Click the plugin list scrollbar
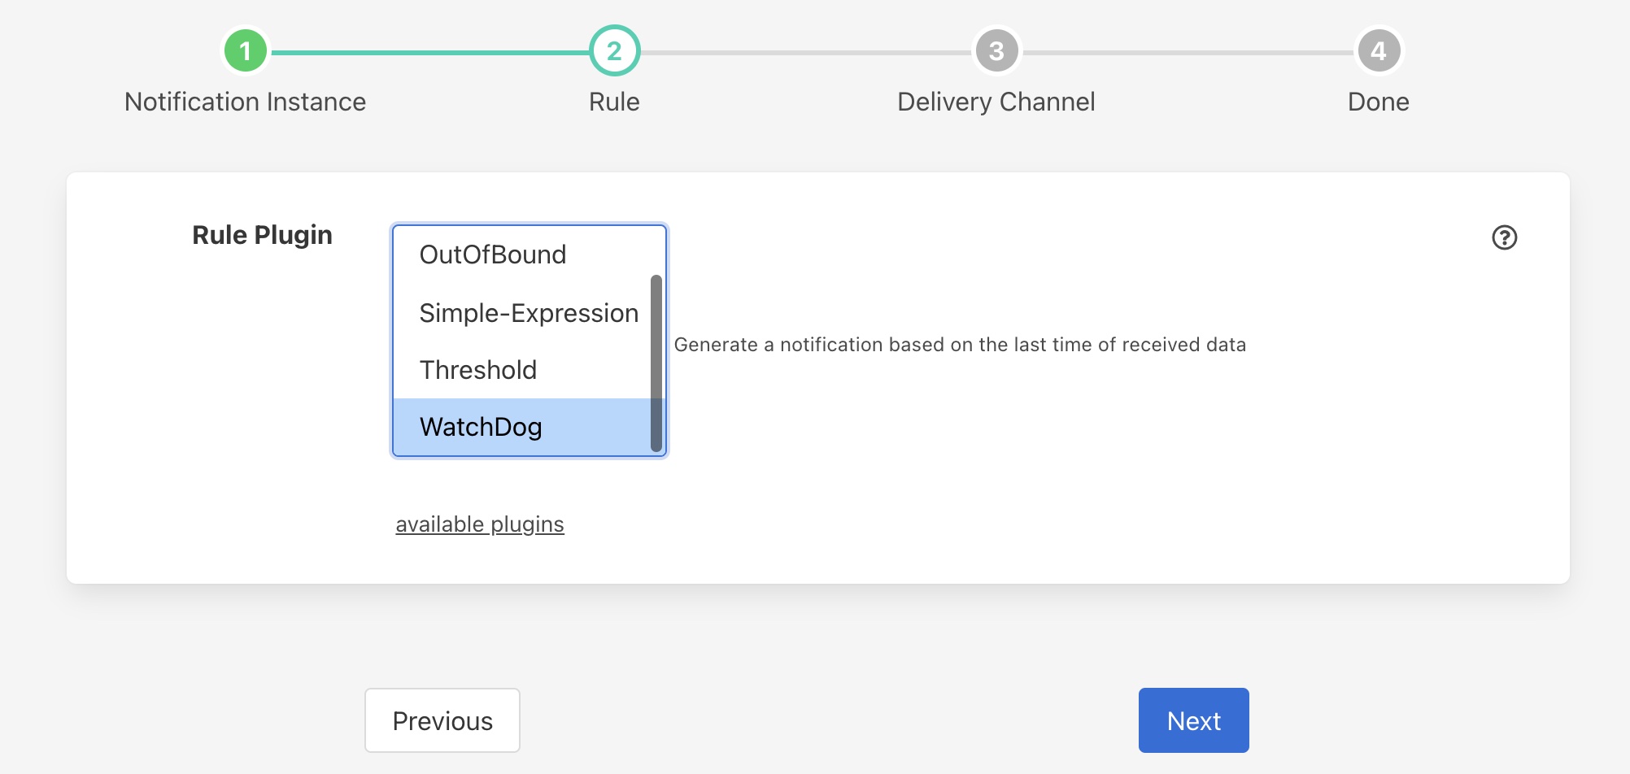The height and width of the screenshot is (774, 1630). click(x=656, y=363)
